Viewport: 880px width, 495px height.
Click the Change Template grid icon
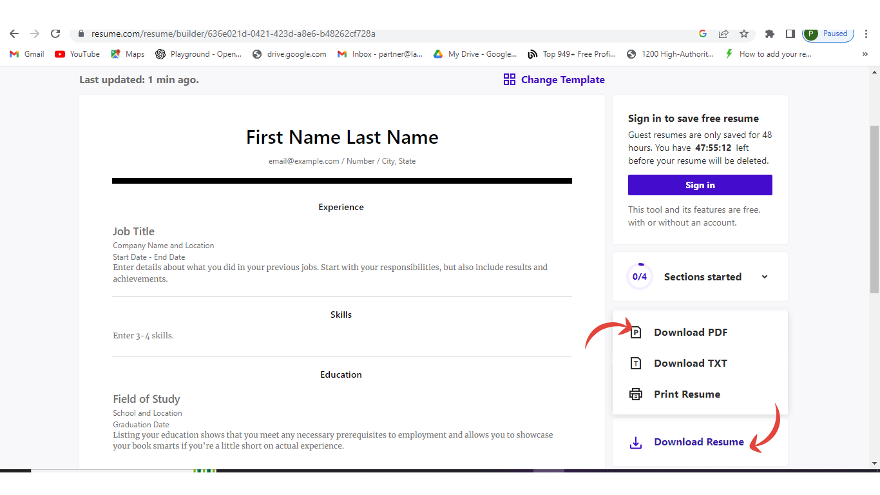pyautogui.click(x=510, y=79)
